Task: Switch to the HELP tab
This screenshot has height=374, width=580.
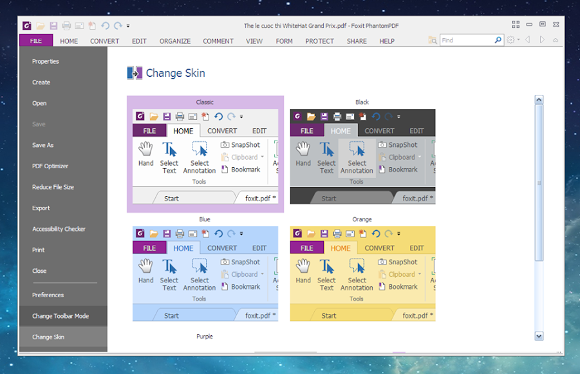Action: click(387, 41)
